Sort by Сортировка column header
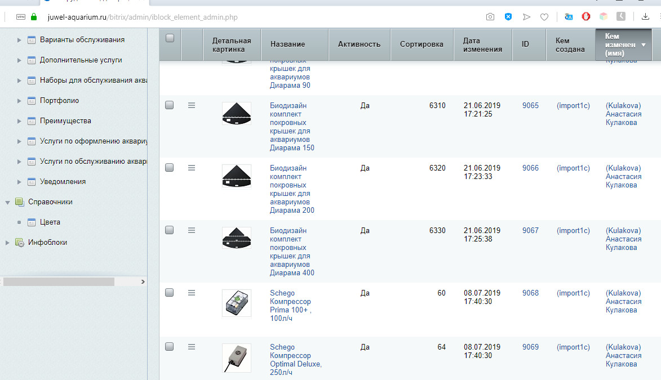 [422, 44]
